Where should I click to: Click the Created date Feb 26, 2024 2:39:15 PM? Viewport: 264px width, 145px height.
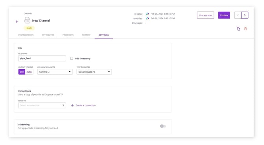coord(163,14)
